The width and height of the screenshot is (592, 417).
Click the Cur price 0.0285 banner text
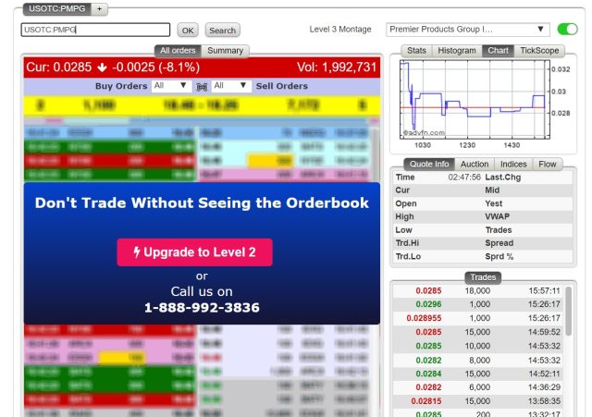(59, 67)
